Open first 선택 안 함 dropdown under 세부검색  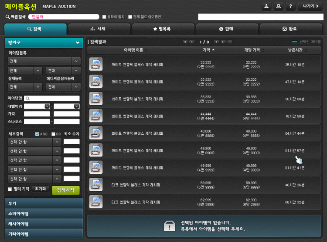[34, 142]
